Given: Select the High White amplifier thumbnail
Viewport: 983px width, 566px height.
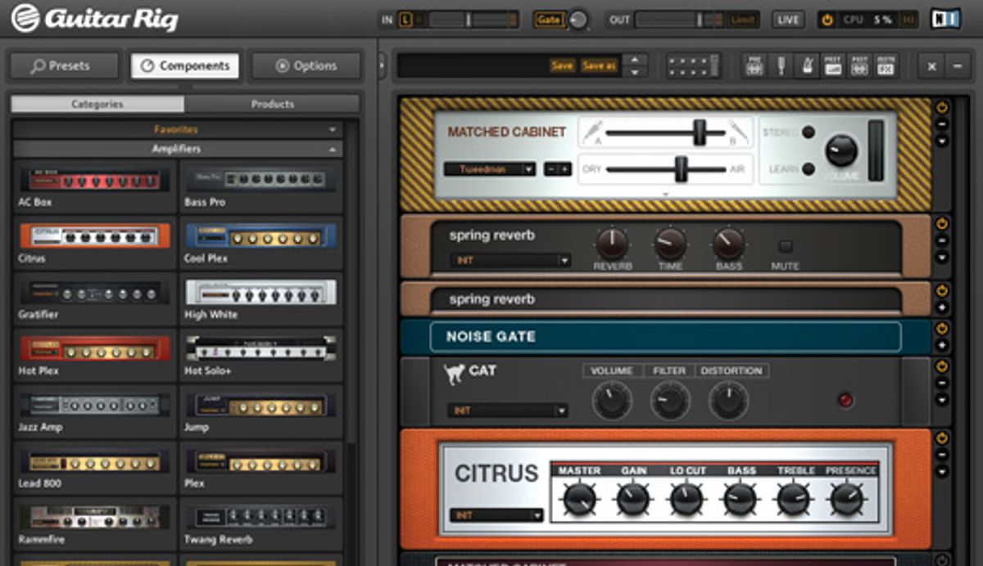Looking at the screenshot, I should [x=260, y=292].
